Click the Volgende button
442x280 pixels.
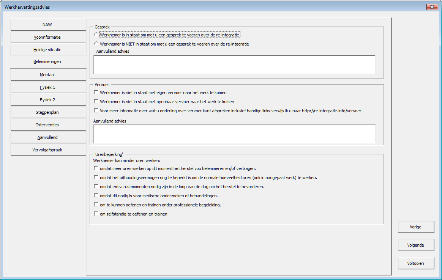point(416,245)
